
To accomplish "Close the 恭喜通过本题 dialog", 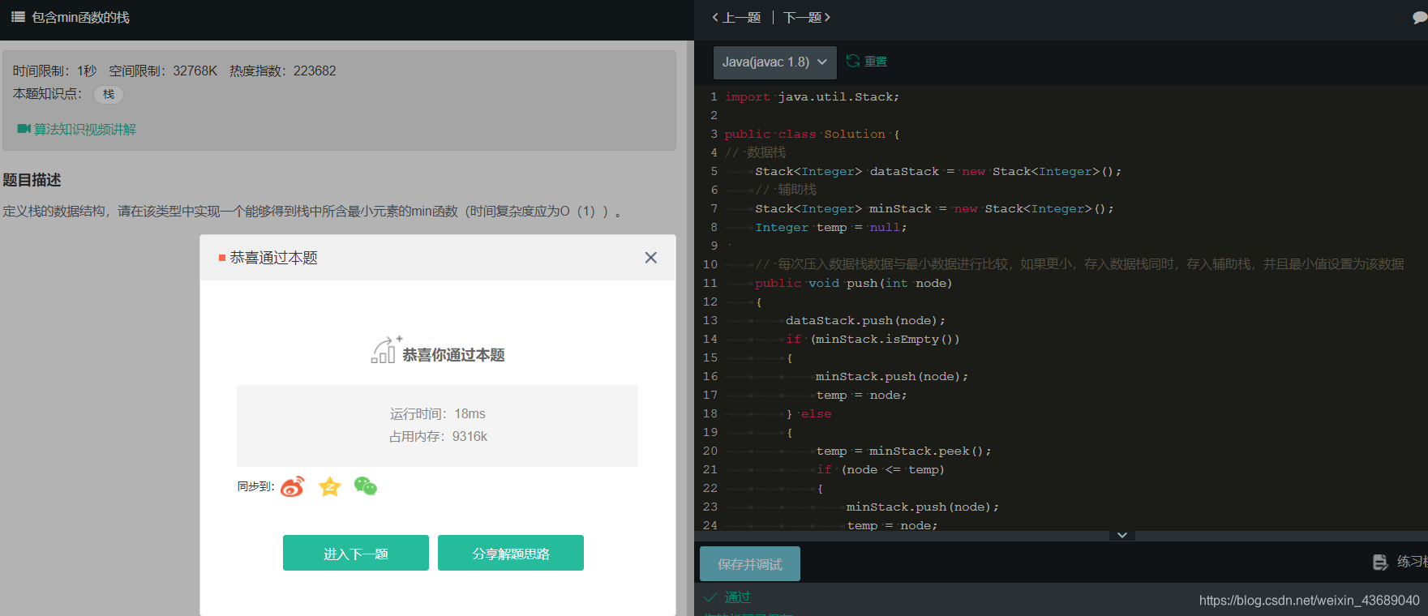I will 650,258.
